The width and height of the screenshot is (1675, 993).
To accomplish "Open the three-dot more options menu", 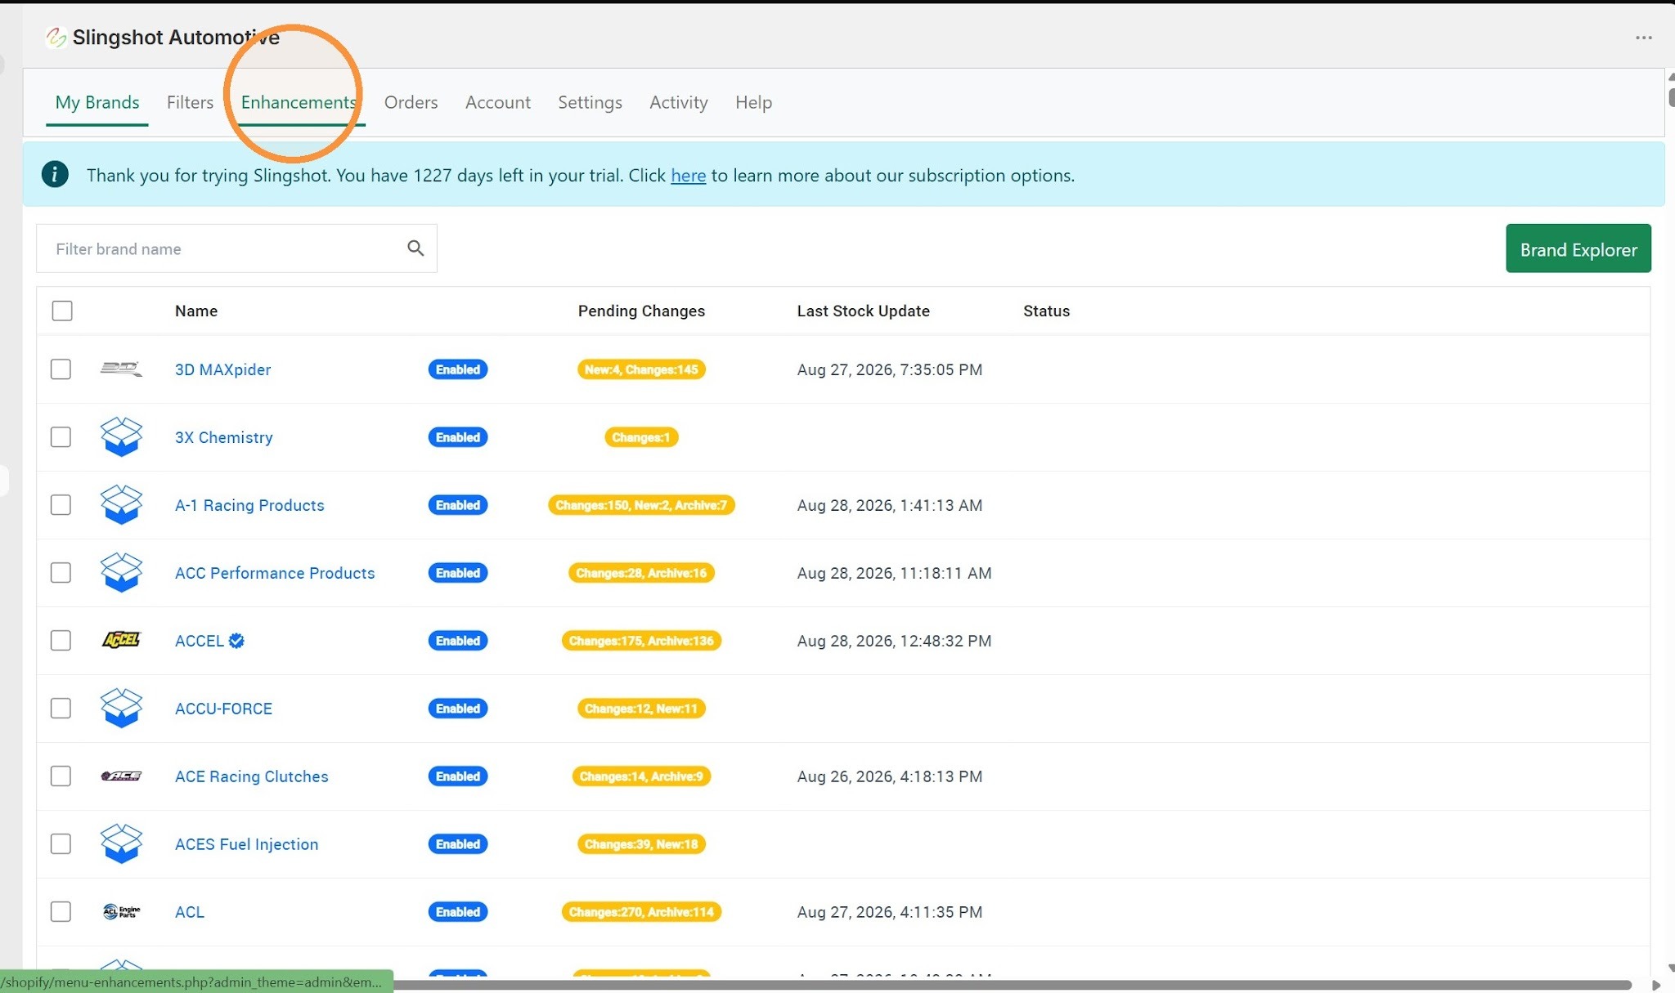I will point(1644,38).
